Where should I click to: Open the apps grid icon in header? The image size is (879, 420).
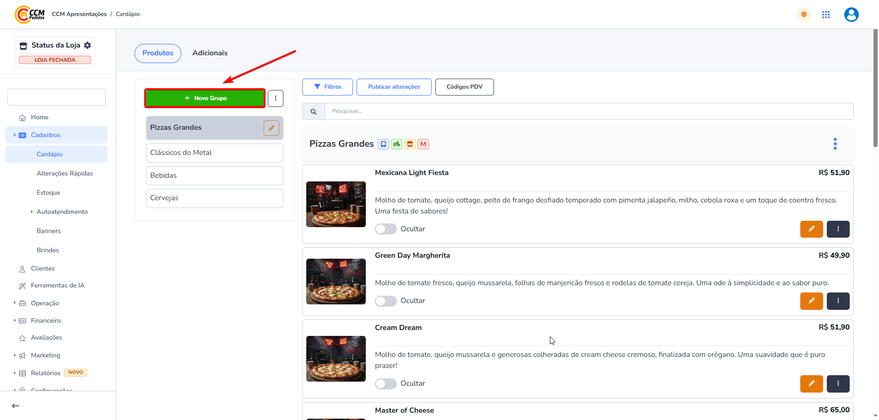pos(826,15)
